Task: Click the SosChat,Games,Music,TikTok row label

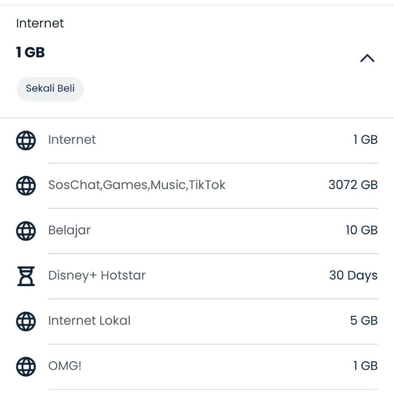Action: (x=137, y=185)
